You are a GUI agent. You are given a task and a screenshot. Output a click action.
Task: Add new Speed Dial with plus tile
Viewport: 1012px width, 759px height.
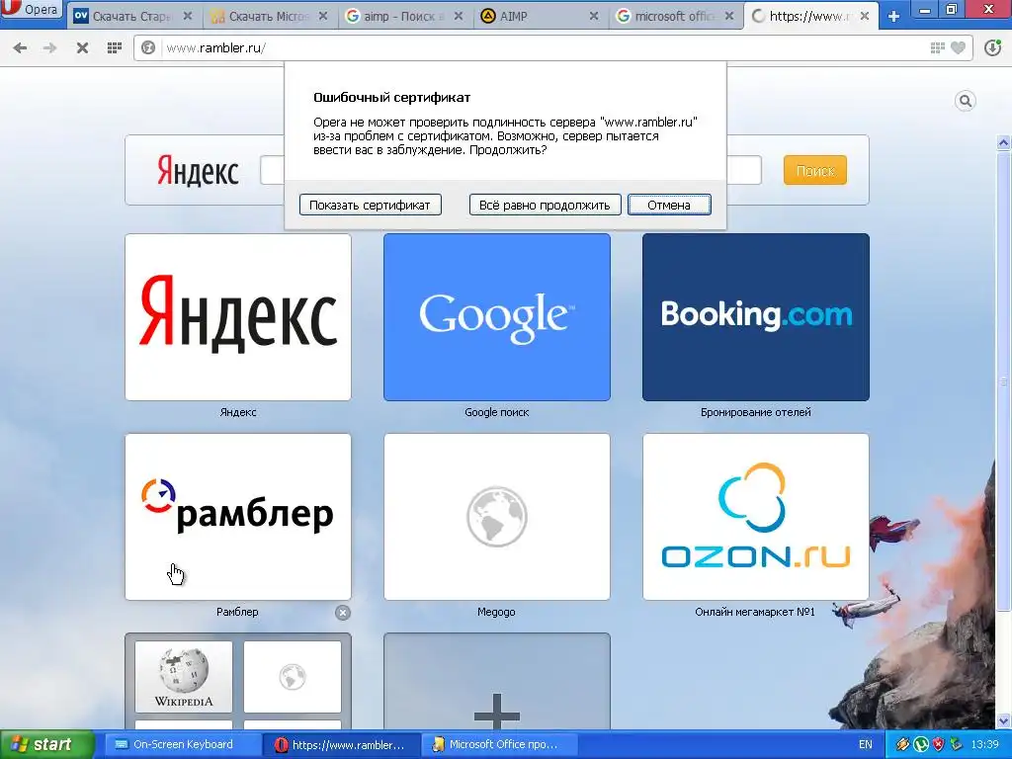pyautogui.click(x=497, y=682)
